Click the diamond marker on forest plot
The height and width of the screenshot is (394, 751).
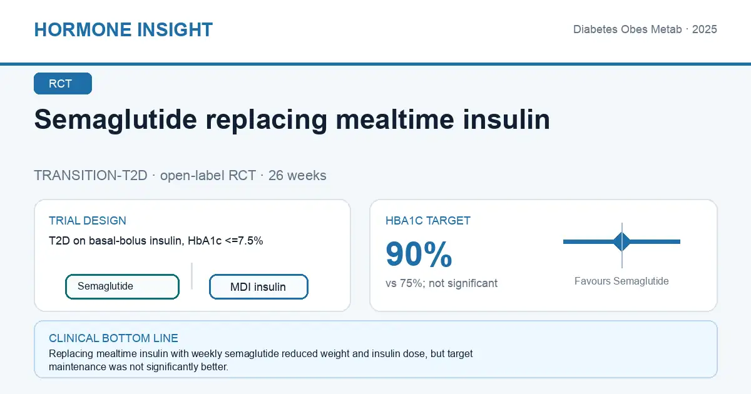(621, 241)
